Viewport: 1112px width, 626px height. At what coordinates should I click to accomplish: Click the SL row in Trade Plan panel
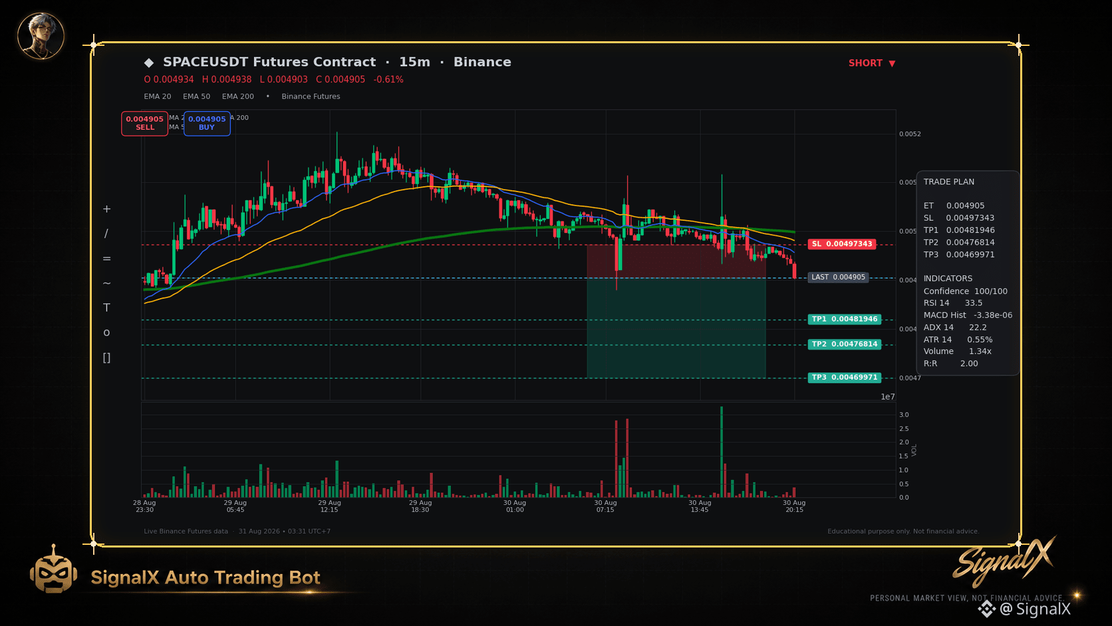pyautogui.click(x=959, y=218)
